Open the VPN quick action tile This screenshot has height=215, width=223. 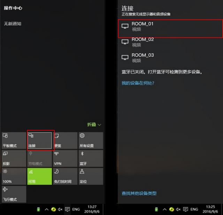[x=65, y=158]
